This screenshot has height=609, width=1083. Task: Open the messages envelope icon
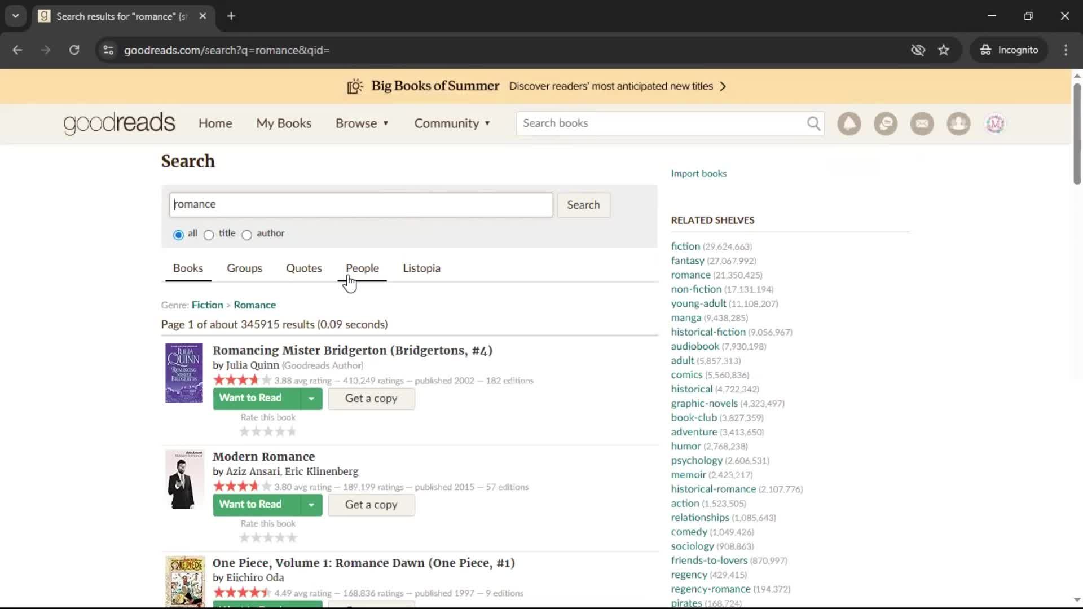(x=922, y=123)
